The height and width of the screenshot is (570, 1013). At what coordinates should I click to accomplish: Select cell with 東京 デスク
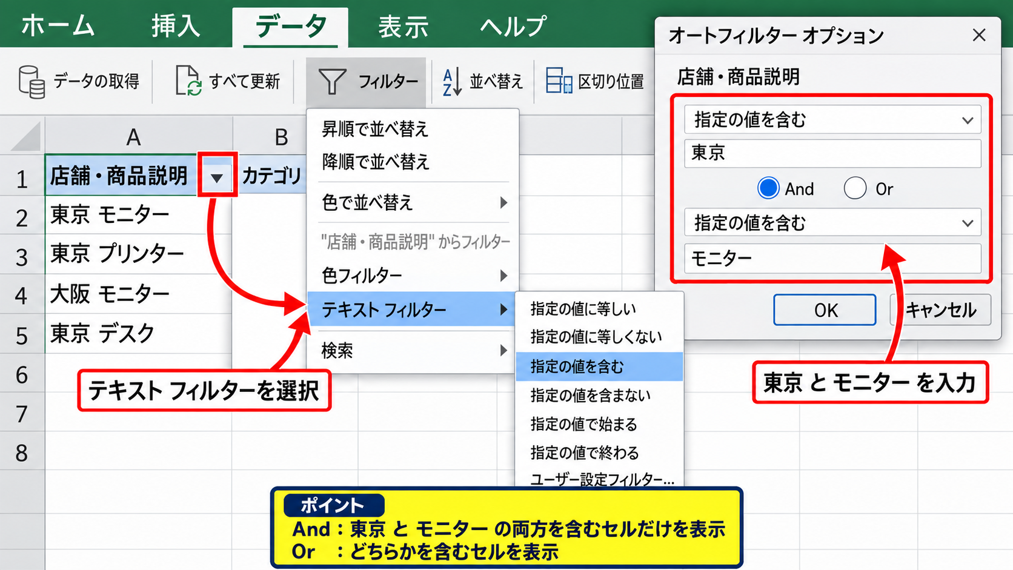[x=138, y=333]
